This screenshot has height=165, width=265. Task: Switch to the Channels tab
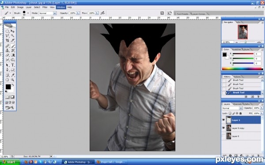(x=237, y=104)
